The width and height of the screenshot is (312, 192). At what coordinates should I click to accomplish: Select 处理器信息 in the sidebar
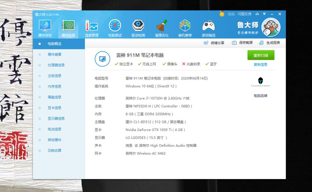59,65
